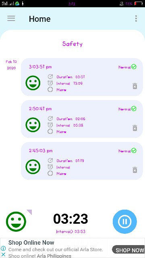The height and width of the screenshot is (258, 145).
Task: Delete the 2:50:41 pm record
Action: point(135,128)
